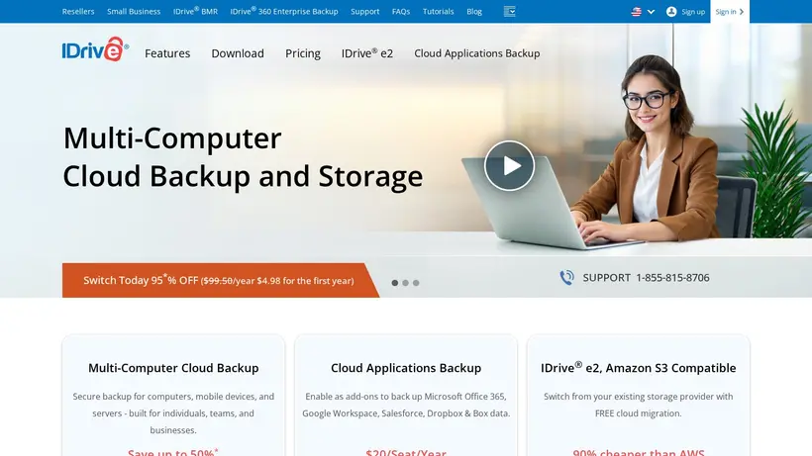Click the Multi-Computer Cloud Backup and Storage headline
812x456 pixels.
[243, 157]
